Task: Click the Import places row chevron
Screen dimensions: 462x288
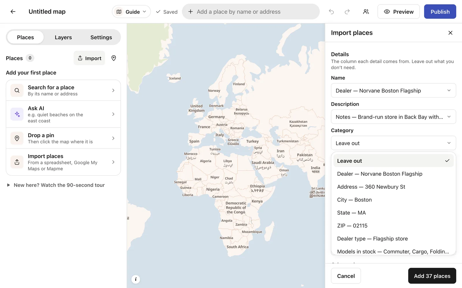Action: point(113,162)
